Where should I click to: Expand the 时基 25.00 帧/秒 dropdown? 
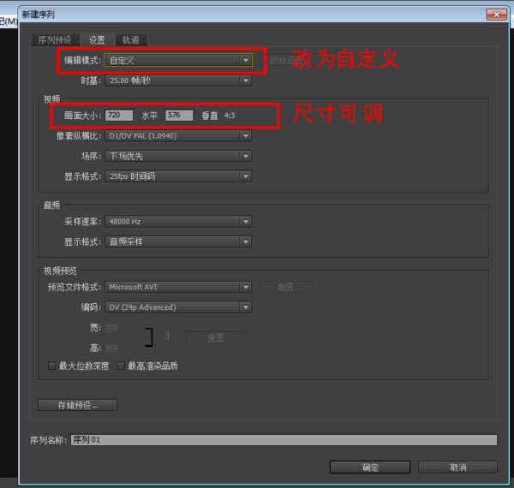[178, 80]
